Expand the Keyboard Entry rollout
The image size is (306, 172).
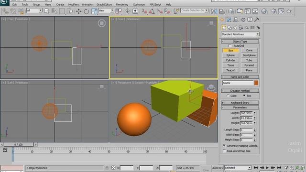pos(240,103)
